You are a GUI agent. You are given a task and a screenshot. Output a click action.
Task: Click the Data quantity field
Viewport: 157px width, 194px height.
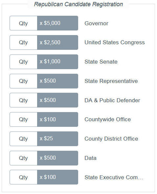23,158
